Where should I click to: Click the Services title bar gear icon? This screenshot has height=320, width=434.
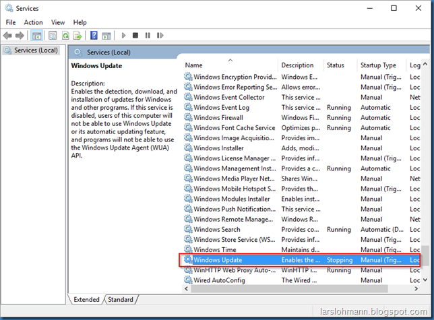(9, 8)
